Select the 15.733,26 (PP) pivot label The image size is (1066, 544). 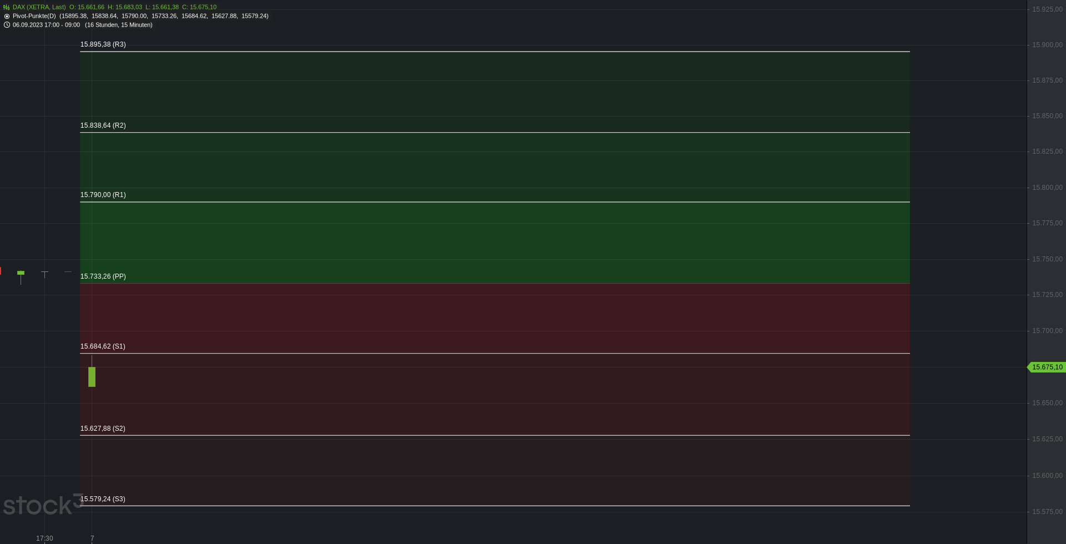[x=103, y=276]
